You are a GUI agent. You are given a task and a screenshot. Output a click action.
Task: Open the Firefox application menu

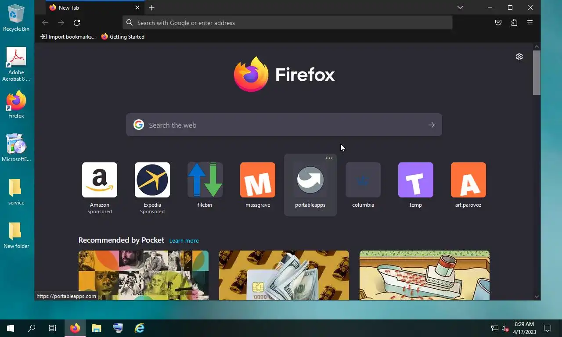[x=530, y=23]
